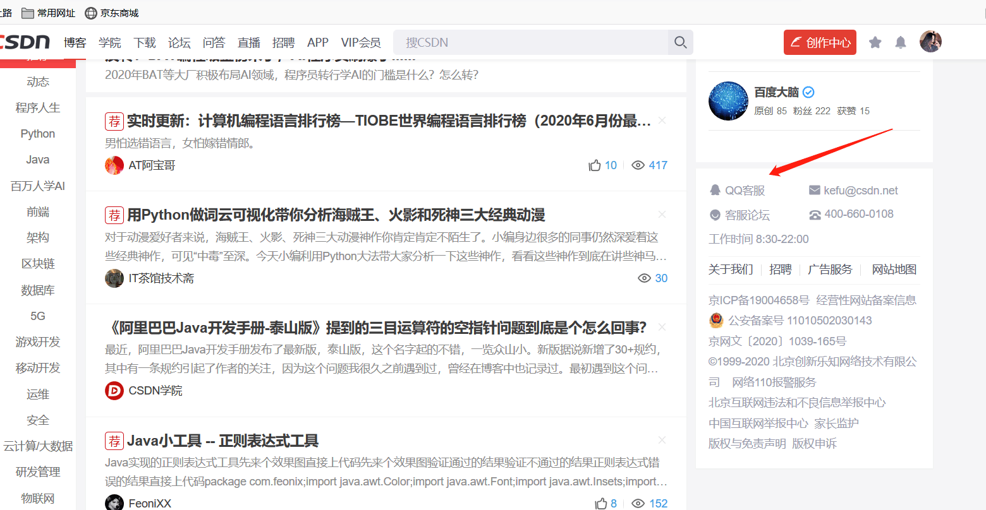Open APP in top navigation
986x510 pixels.
[x=318, y=42]
